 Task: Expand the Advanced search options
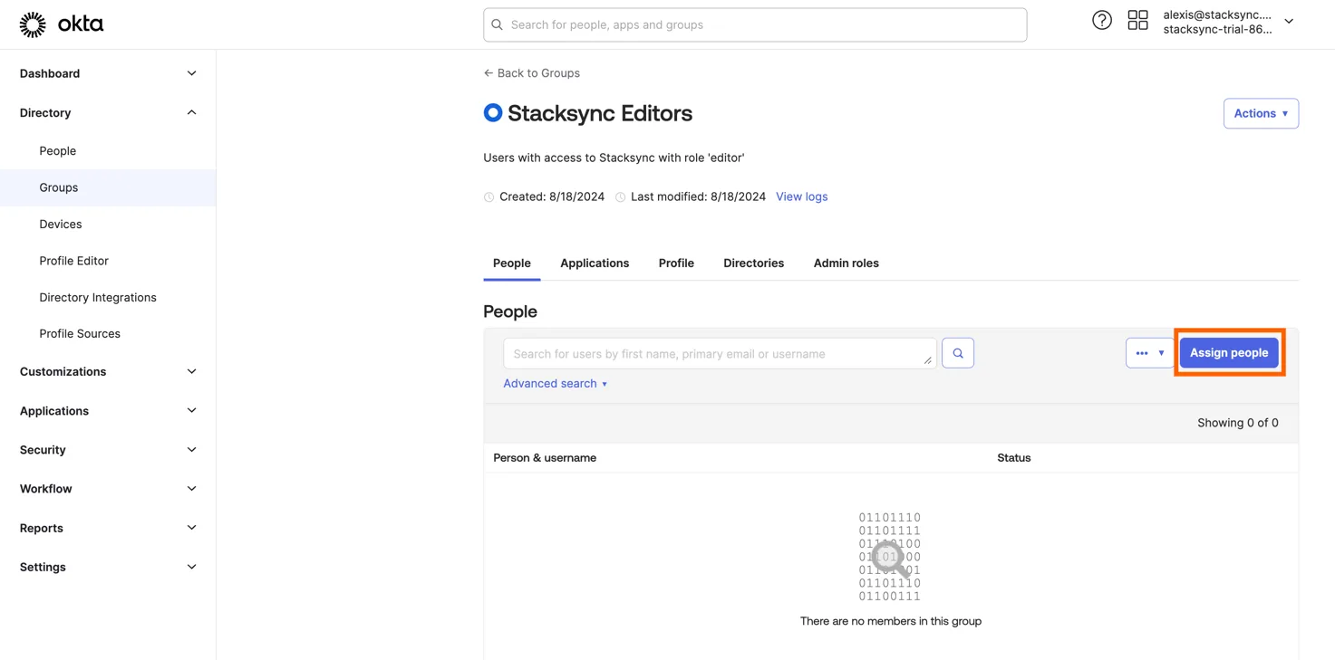[555, 384]
